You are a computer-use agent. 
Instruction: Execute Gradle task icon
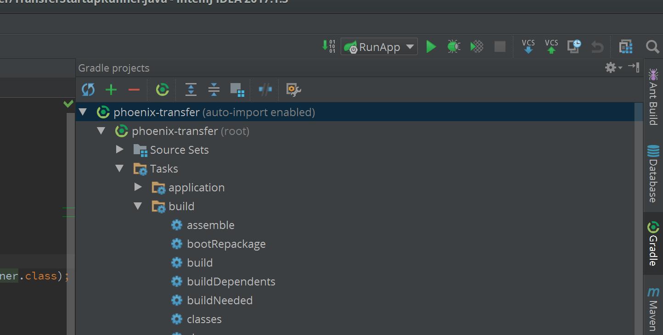tap(163, 89)
